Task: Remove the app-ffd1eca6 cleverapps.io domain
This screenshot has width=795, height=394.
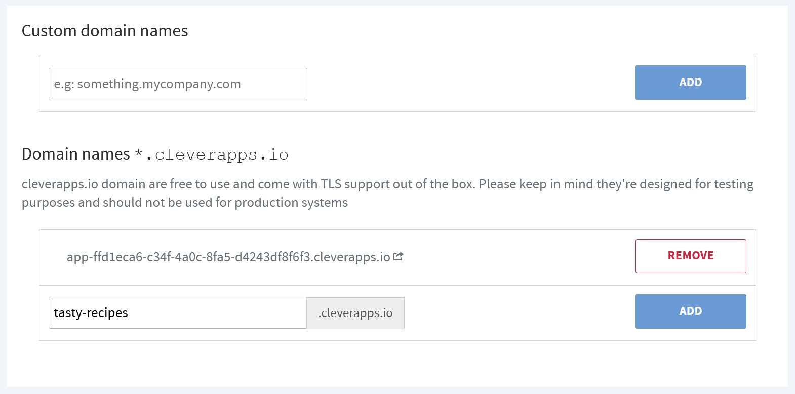Action: pyautogui.click(x=691, y=256)
